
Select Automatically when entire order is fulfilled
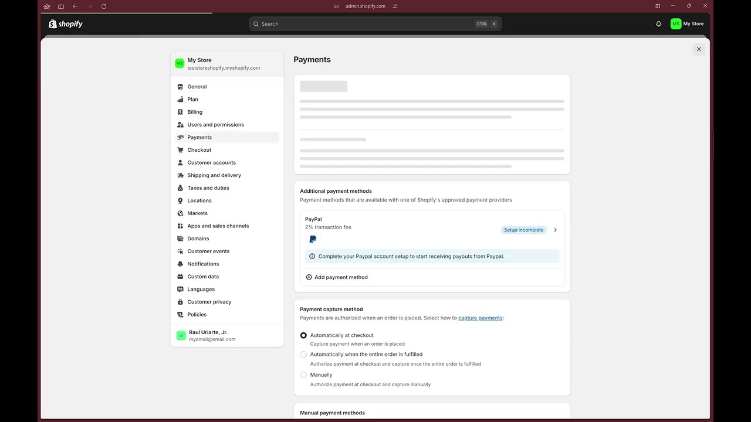(x=303, y=355)
